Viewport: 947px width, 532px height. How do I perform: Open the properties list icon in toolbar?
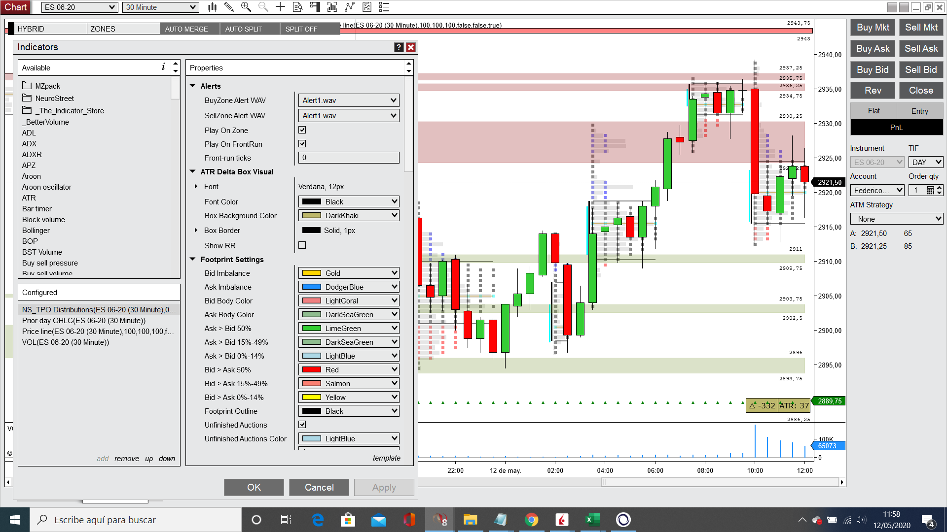coord(384,7)
